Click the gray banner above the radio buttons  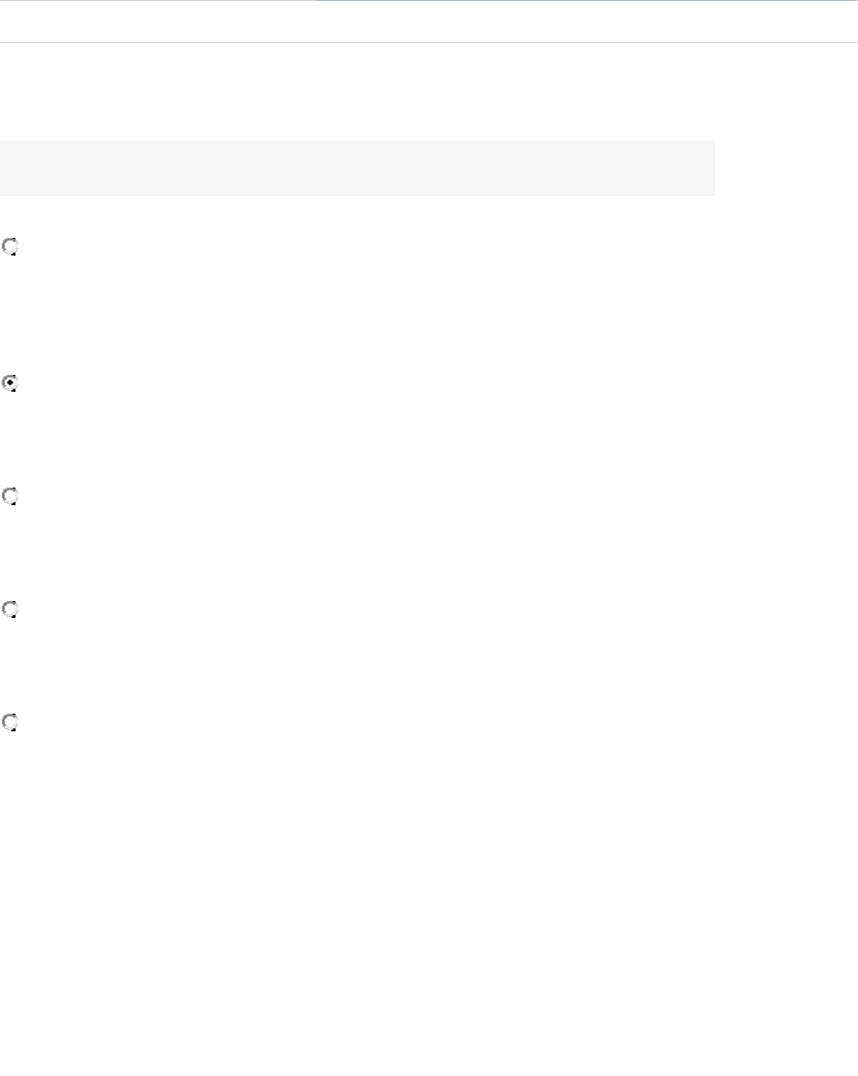click(x=357, y=168)
